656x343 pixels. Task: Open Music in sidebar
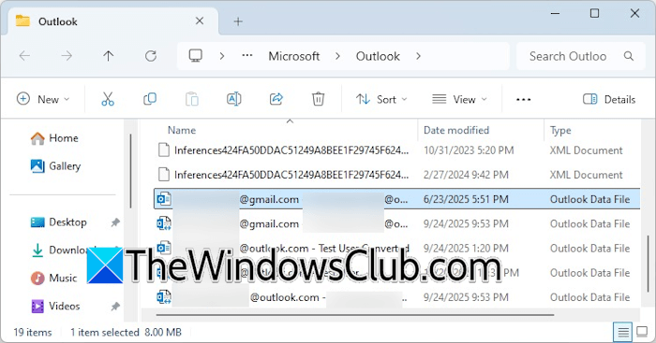[x=53, y=279]
